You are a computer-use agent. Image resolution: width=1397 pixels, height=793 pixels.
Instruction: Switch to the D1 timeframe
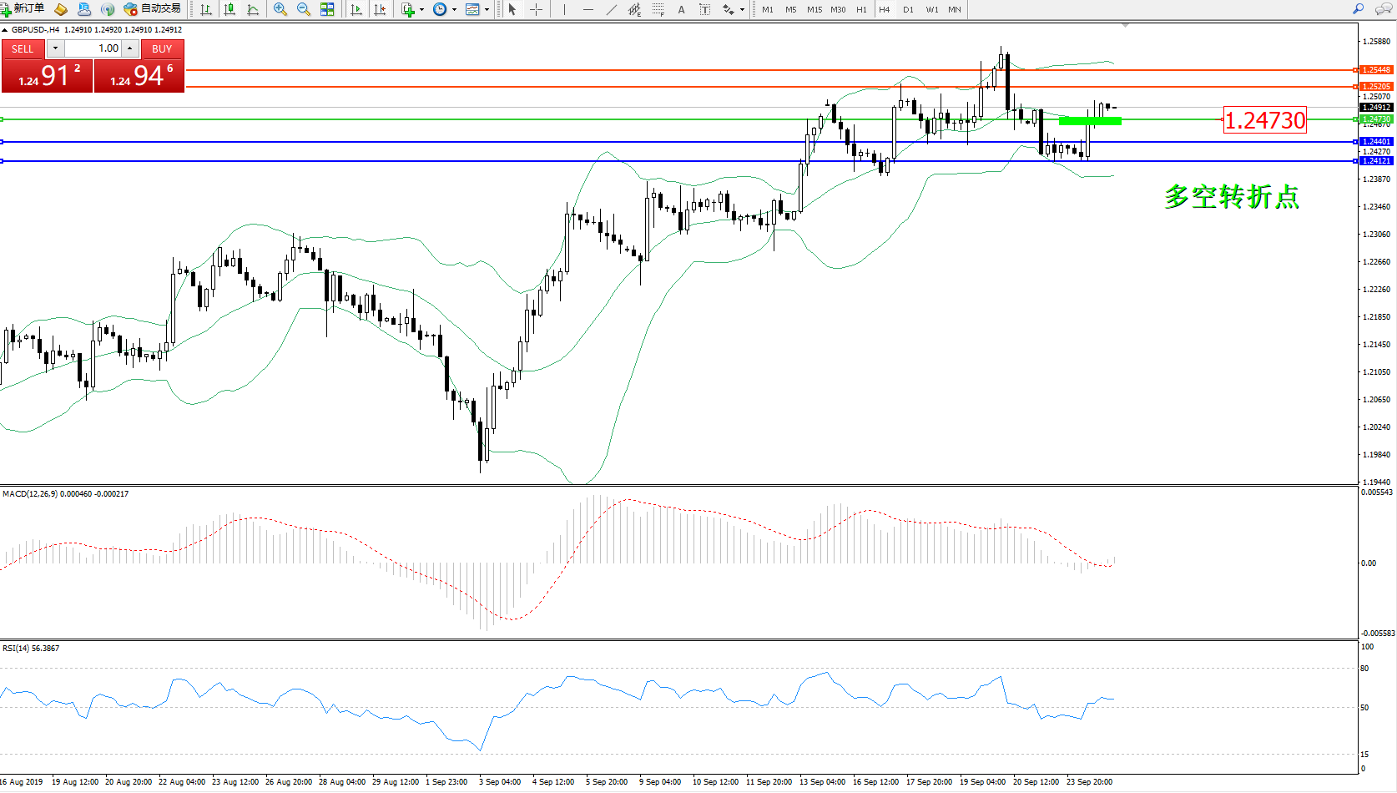click(908, 9)
